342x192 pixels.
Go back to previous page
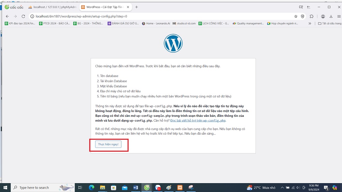click(x=8, y=16)
